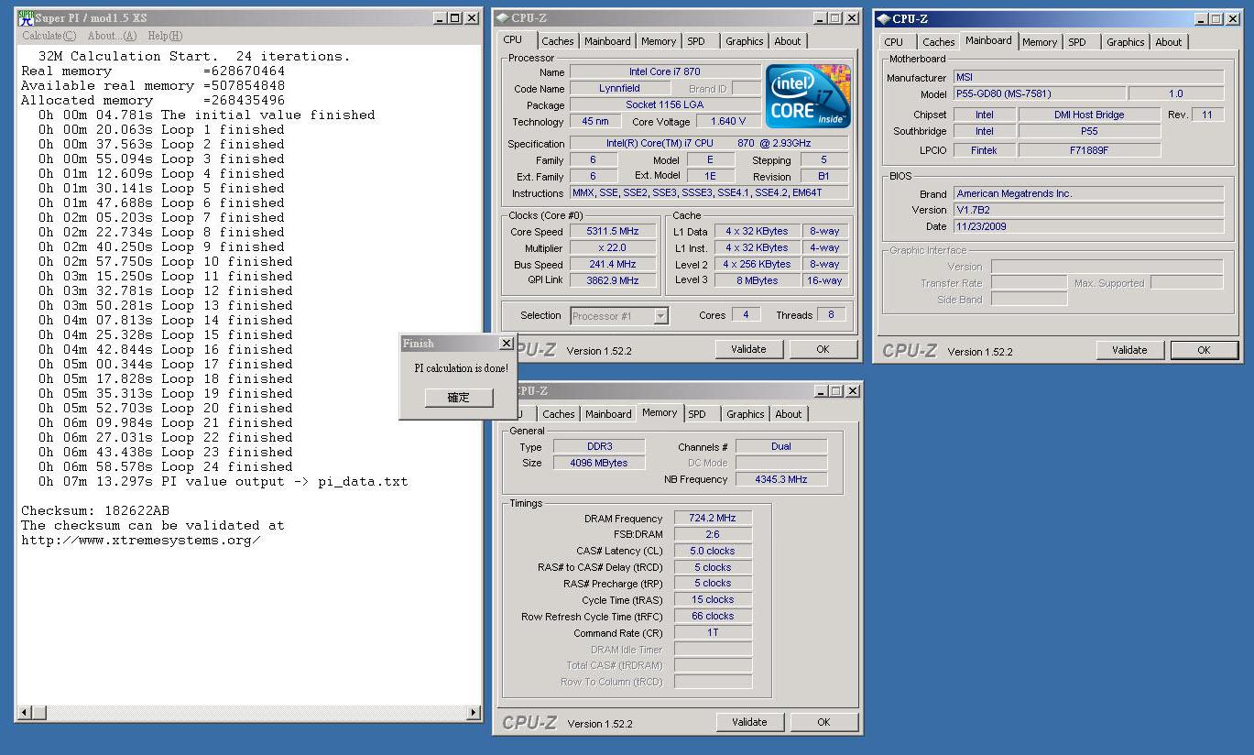Maximize the Super PI window
This screenshot has height=755, width=1254.
point(455,17)
